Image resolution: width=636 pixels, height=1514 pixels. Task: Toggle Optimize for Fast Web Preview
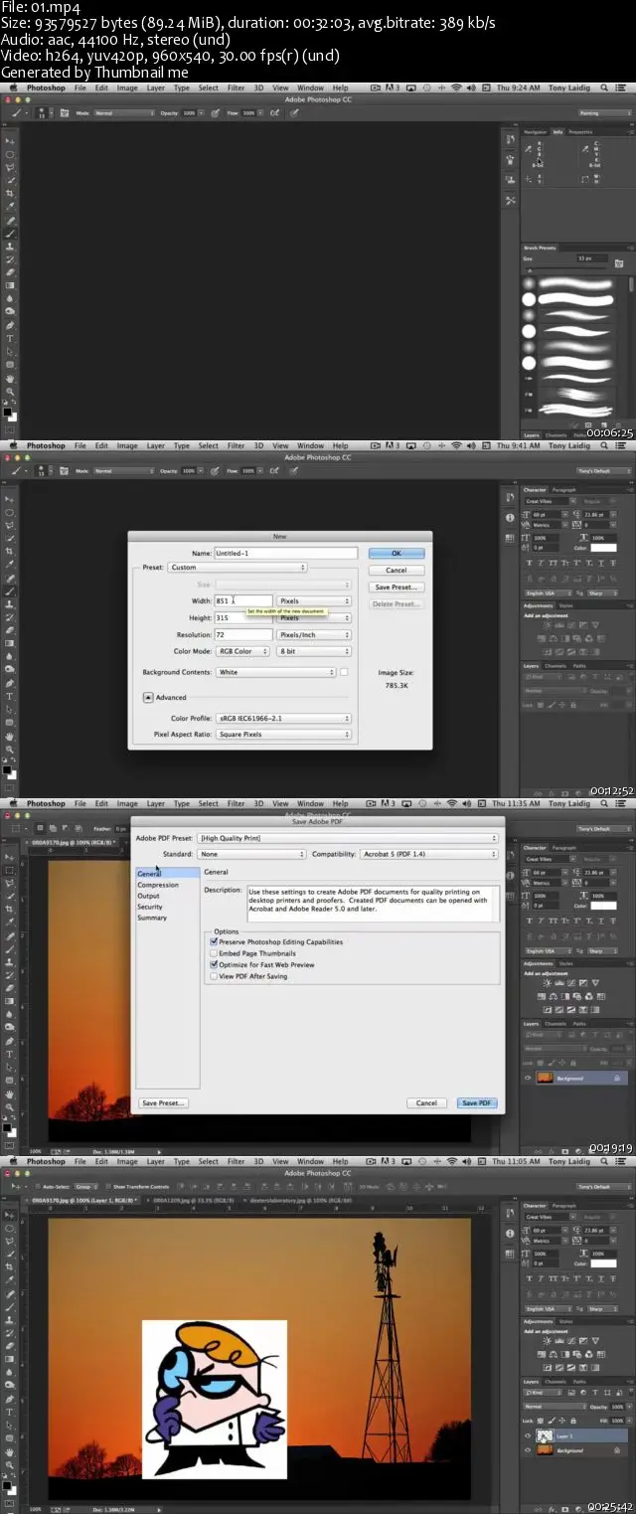coord(214,964)
